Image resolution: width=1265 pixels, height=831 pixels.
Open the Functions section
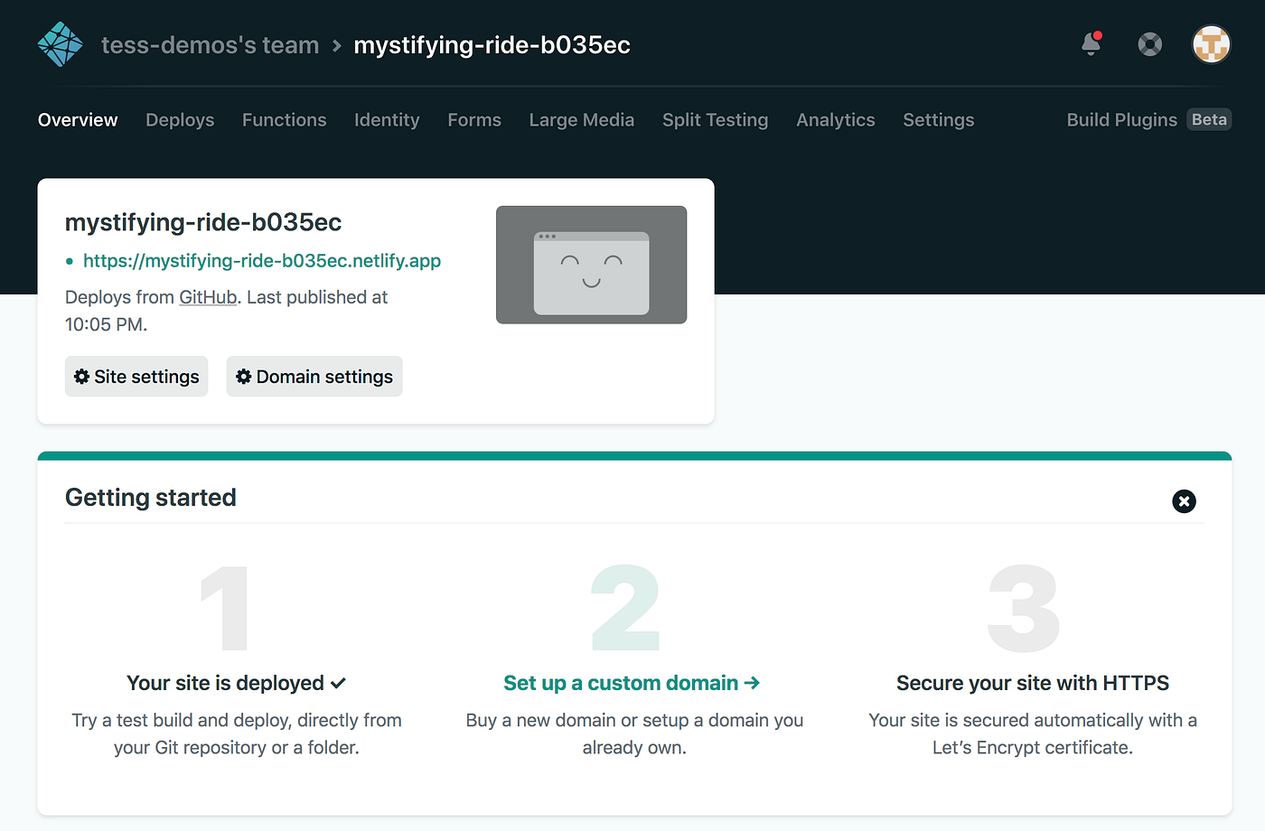(x=284, y=119)
